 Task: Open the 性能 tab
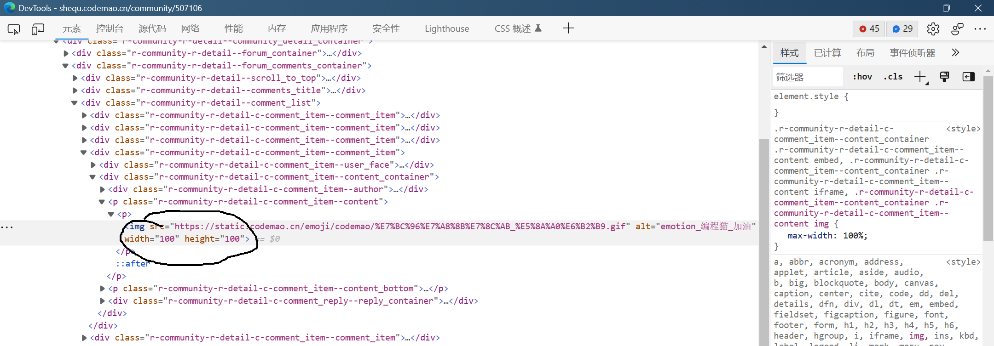click(x=234, y=28)
